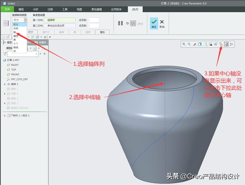The image size is (245, 185).
Task: Switch to the 应用程序 ribbon tab
Action: (116, 9)
